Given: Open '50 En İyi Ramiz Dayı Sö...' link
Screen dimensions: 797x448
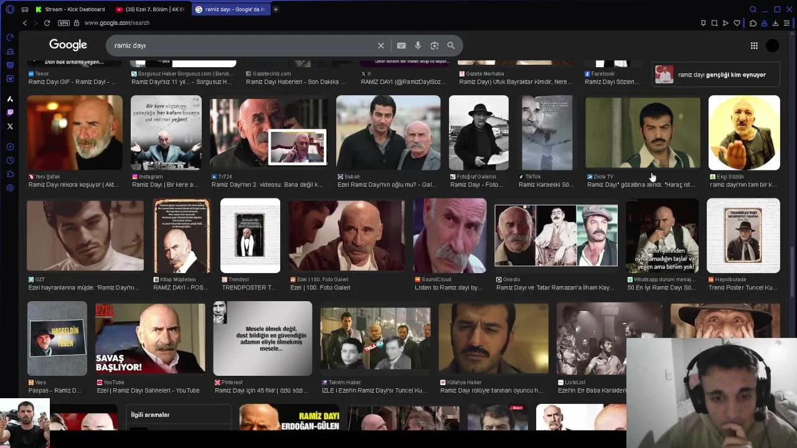Looking at the screenshot, I should point(661,287).
